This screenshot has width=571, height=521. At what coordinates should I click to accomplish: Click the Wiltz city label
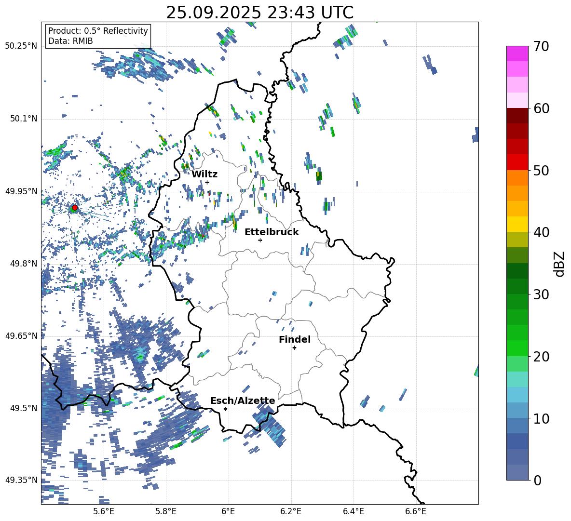point(204,174)
